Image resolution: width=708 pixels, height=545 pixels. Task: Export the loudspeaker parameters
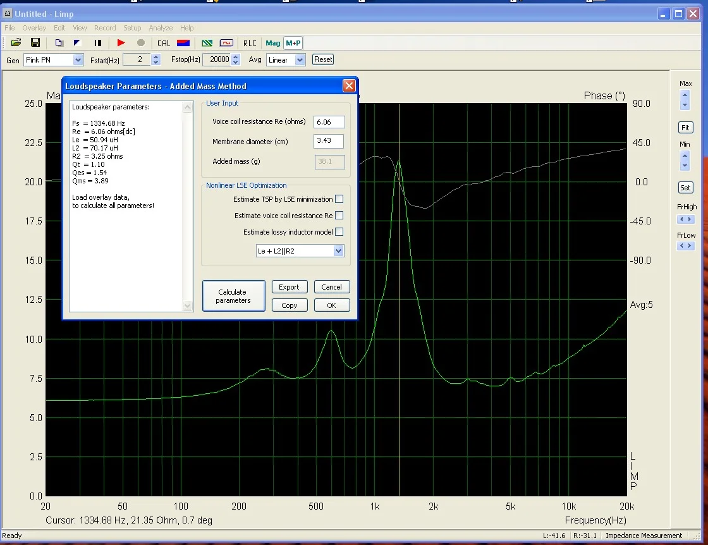289,286
